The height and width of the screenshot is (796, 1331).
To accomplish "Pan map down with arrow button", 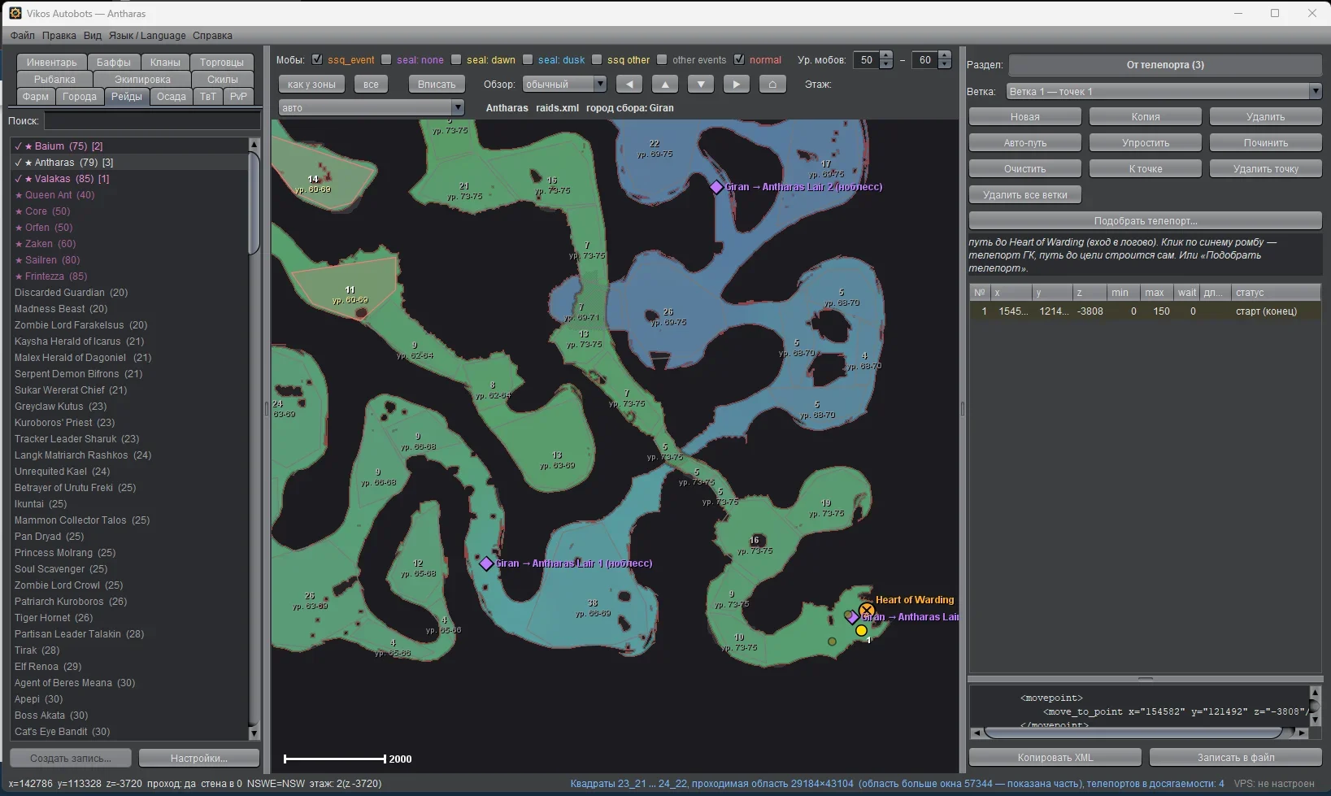I will 701,84.
